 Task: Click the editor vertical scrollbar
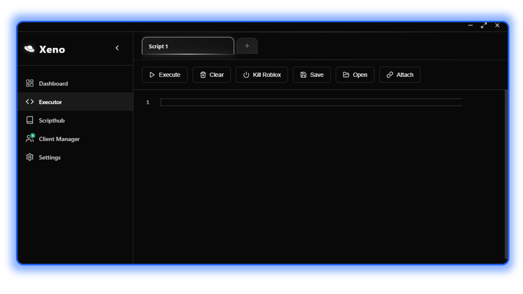pyautogui.click(x=507, y=175)
